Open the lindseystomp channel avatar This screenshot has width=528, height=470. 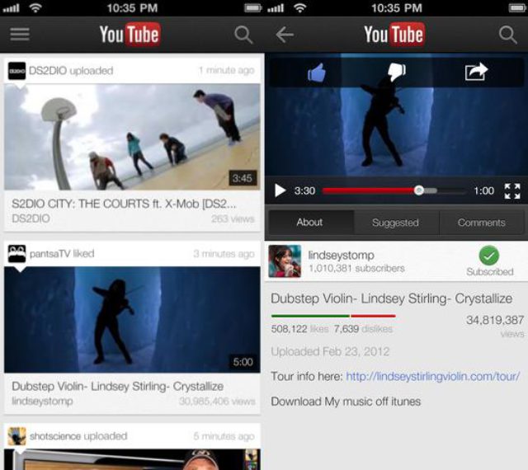(285, 261)
